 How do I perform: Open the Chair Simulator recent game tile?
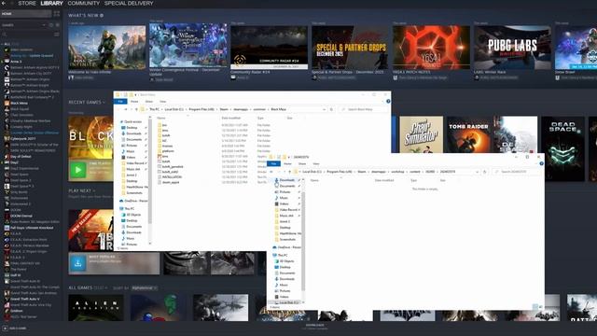click(421, 134)
